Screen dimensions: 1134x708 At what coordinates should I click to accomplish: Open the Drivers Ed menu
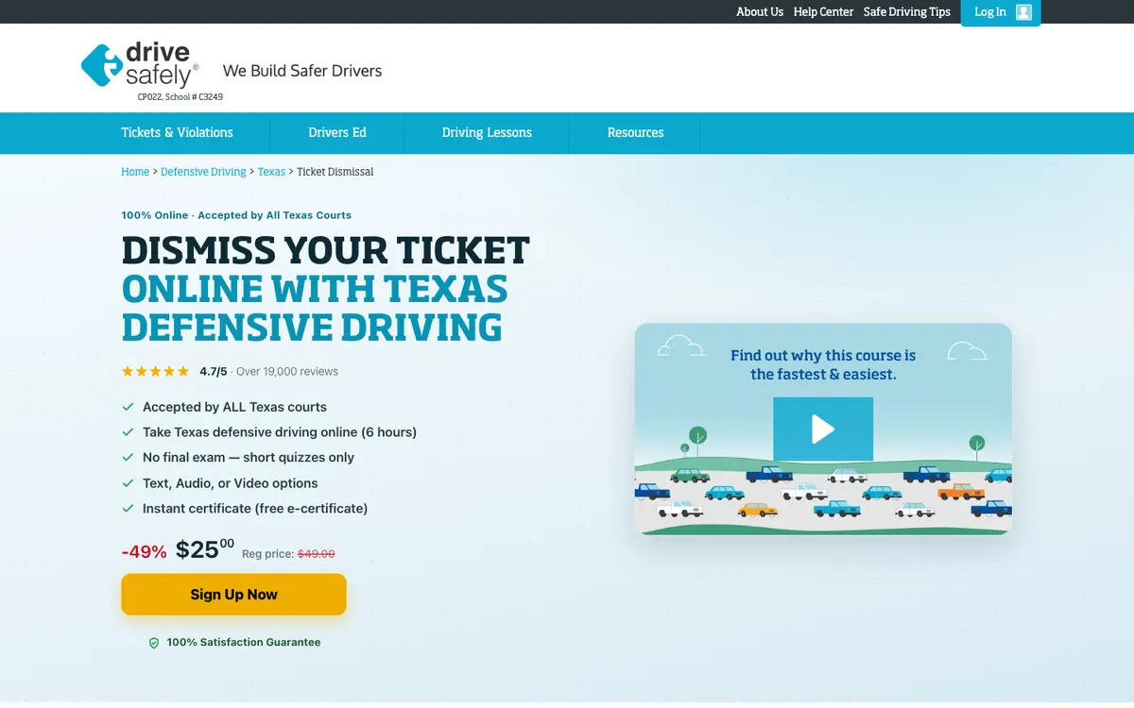click(x=337, y=132)
